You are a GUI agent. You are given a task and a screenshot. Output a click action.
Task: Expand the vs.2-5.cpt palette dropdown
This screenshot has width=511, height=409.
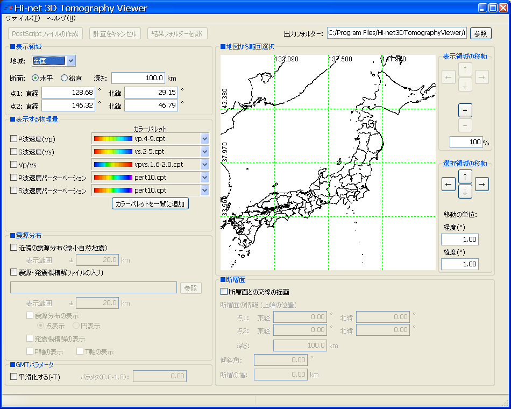pos(204,151)
